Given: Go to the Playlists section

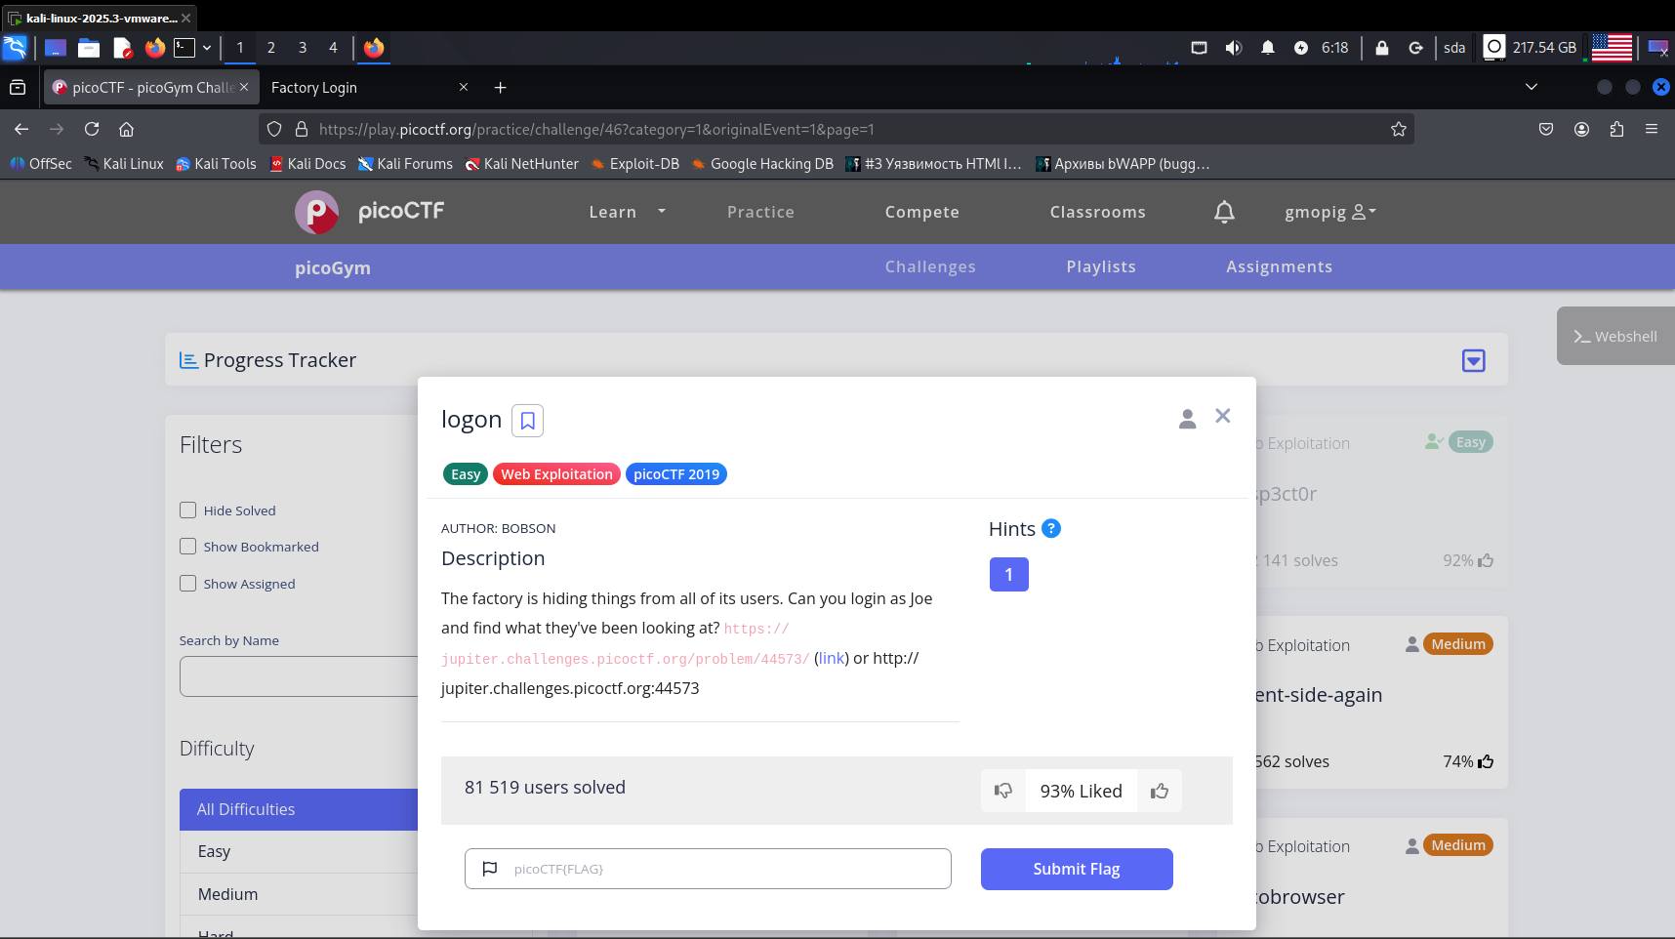Looking at the screenshot, I should [x=1100, y=267].
